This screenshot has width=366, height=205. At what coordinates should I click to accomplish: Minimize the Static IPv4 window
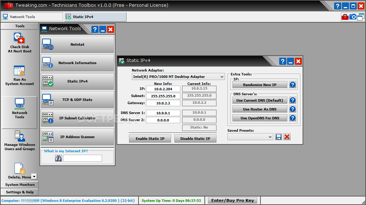[291, 61]
